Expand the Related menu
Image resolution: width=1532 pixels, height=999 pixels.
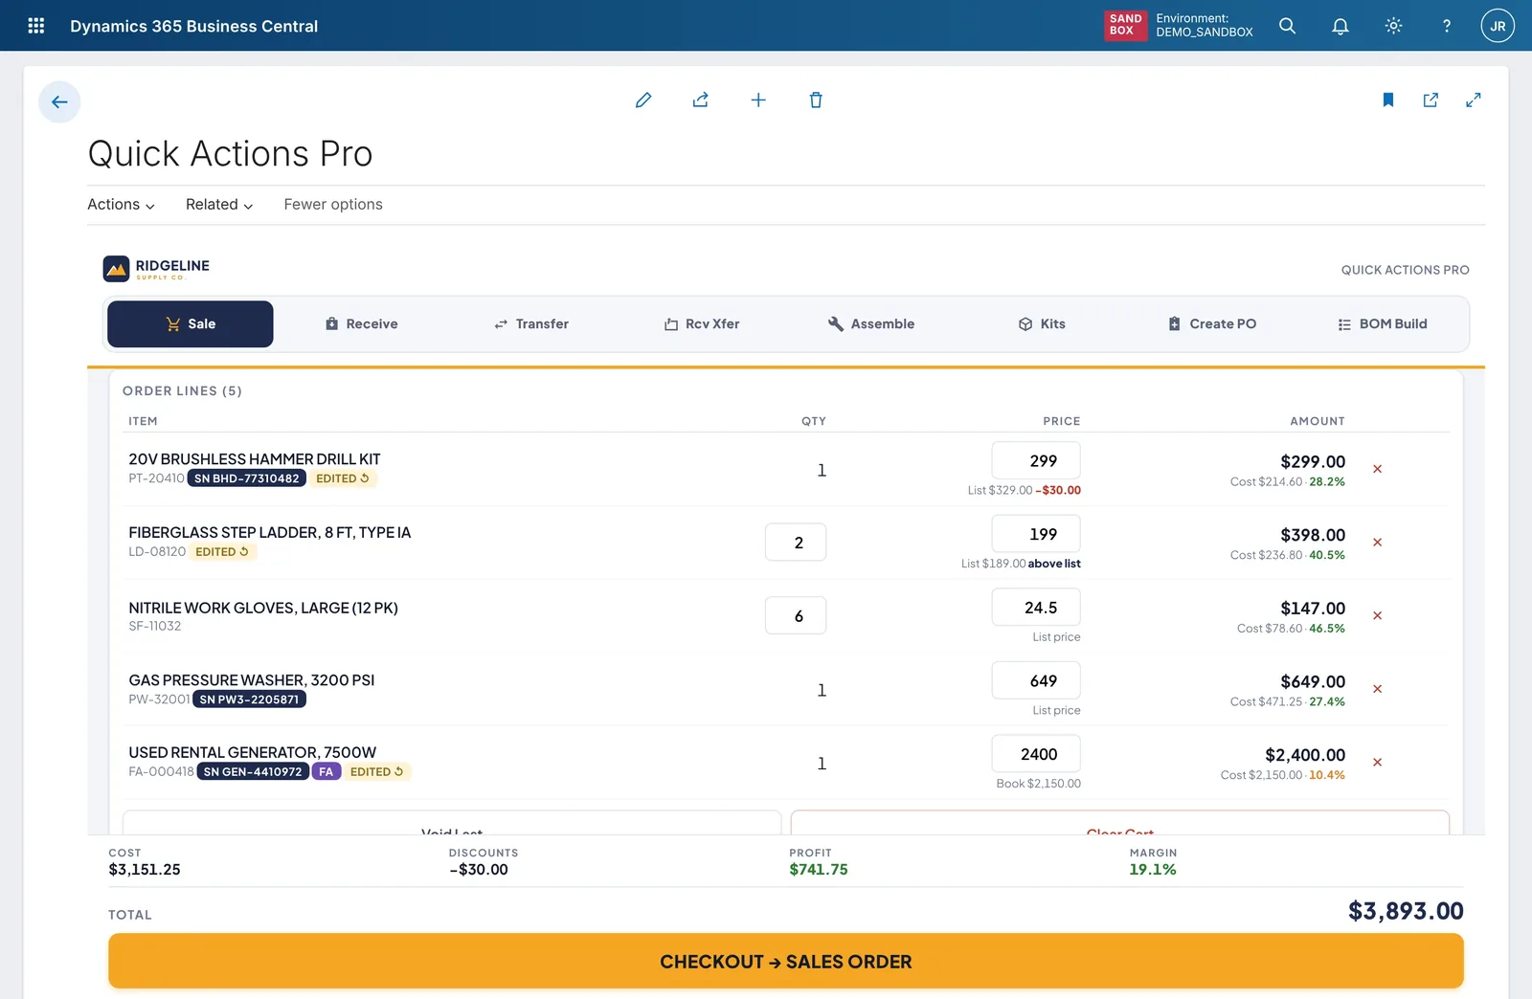219,205
